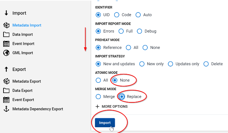Select the Code identifier radio button
The image size is (228, 133).
(117, 15)
